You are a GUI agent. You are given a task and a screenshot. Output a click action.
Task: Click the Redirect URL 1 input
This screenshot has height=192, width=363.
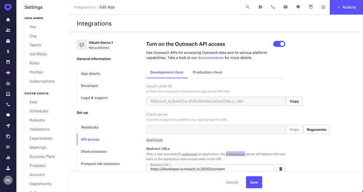(210, 169)
